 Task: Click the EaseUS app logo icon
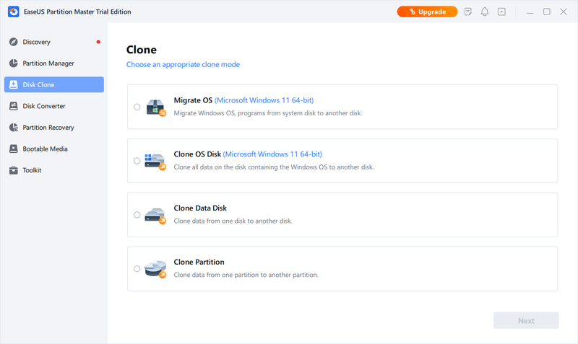pyautogui.click(x=13, y=12)
